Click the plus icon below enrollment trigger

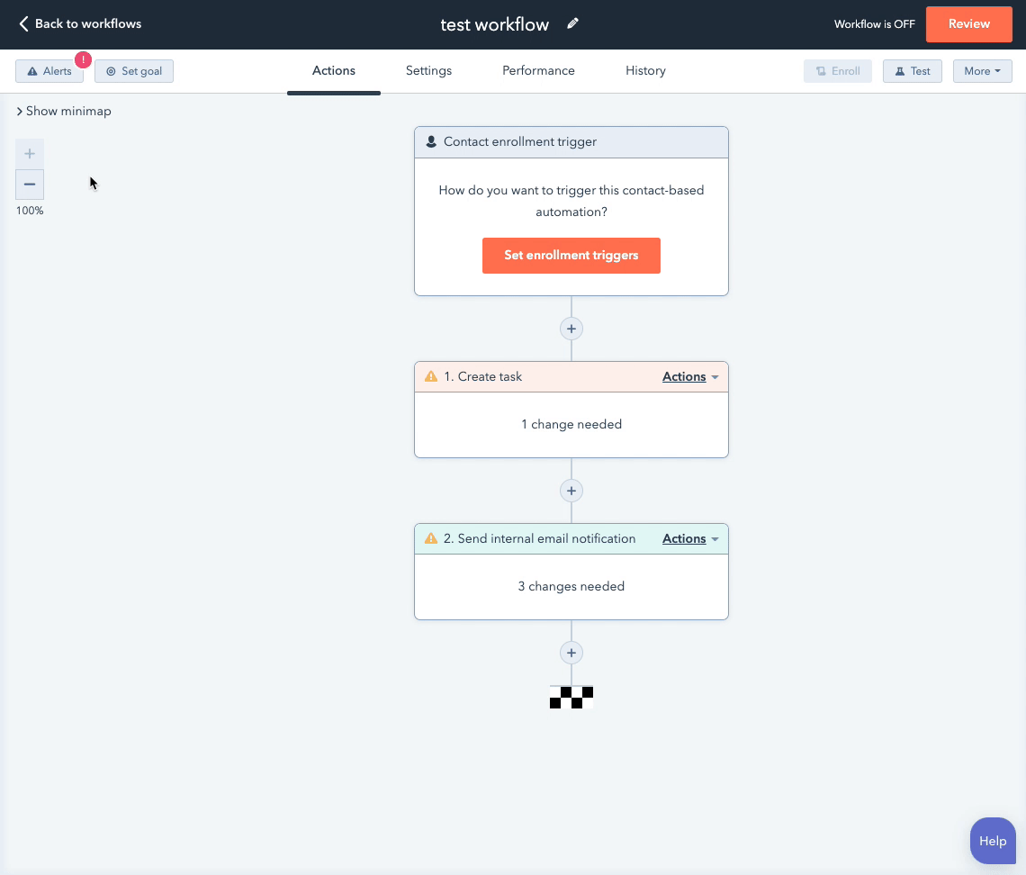571,329
